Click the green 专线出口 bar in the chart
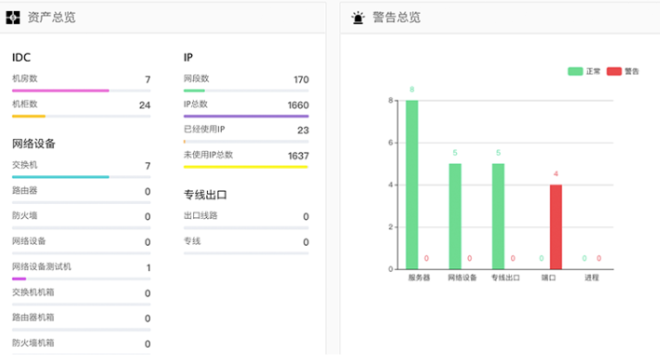660x355 pixels. pos(498,216)
